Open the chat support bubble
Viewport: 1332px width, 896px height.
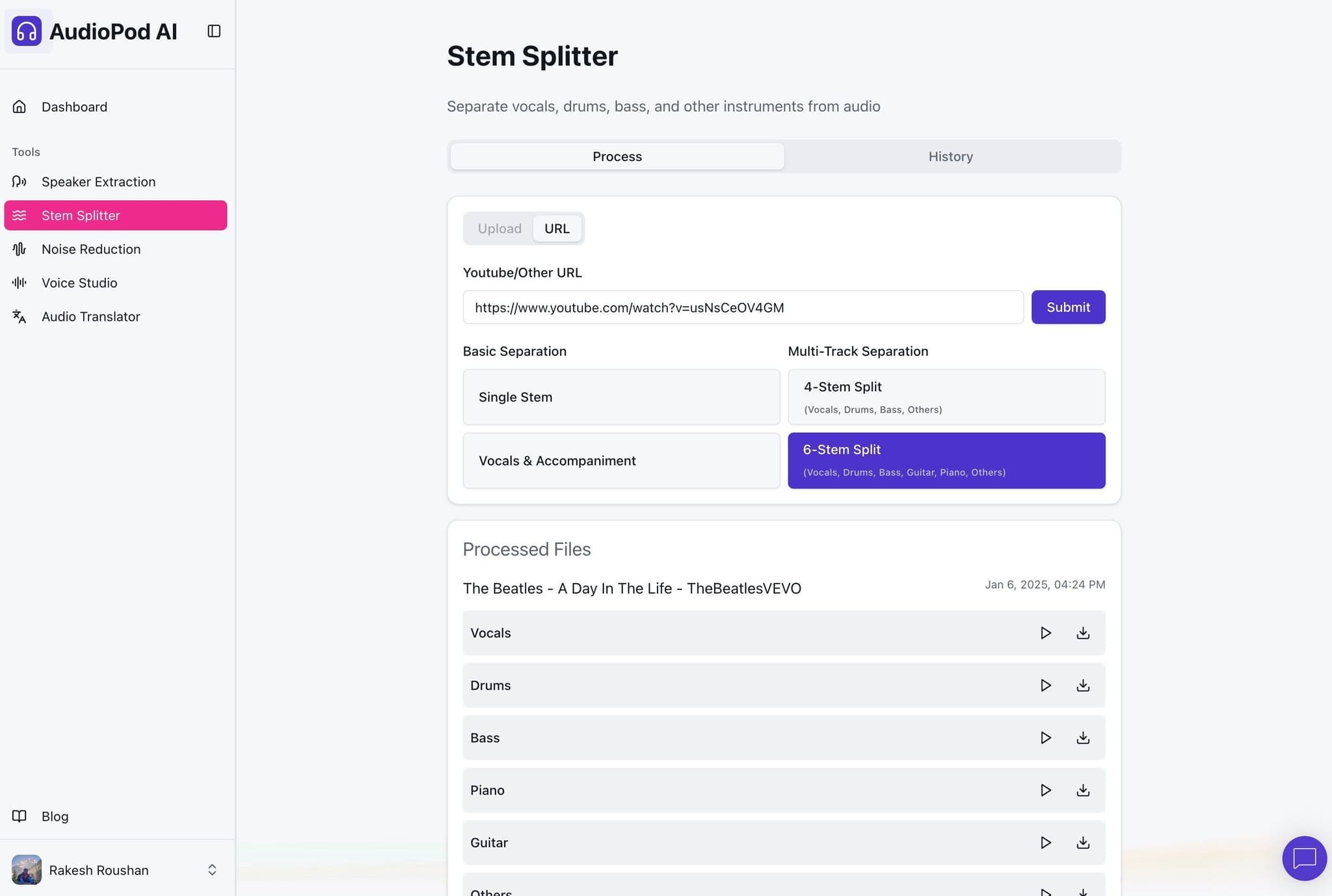click(1304, 858)
